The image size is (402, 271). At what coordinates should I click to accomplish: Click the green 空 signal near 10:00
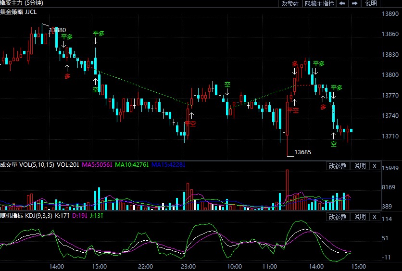[227, 84]
